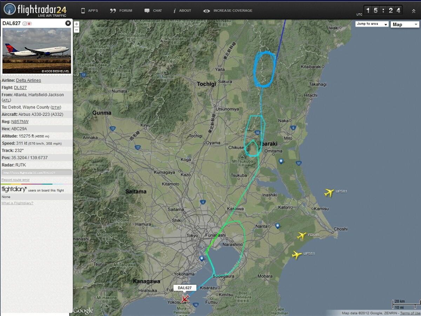Click the Pos 35.3204 / 139.6737 row
The image size is (421, 316).
tap(37, 158)
